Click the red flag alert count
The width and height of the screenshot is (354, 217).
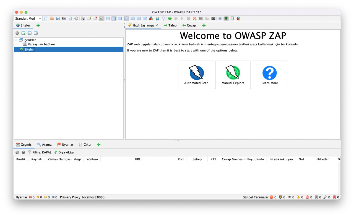32,197
